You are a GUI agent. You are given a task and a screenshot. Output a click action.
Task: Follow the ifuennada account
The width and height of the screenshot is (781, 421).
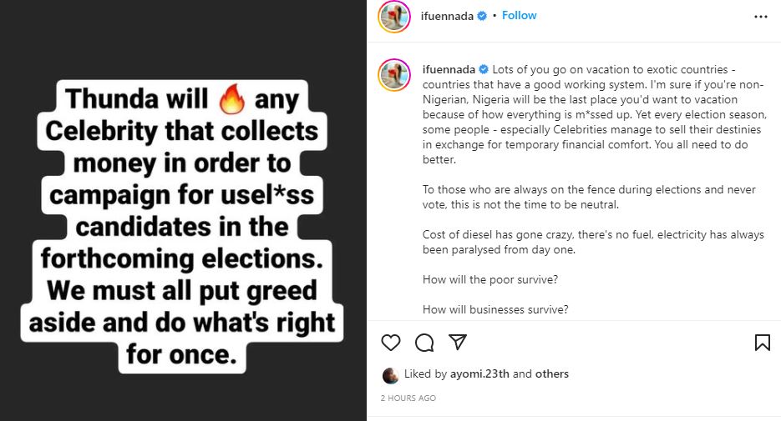point(520,16)
